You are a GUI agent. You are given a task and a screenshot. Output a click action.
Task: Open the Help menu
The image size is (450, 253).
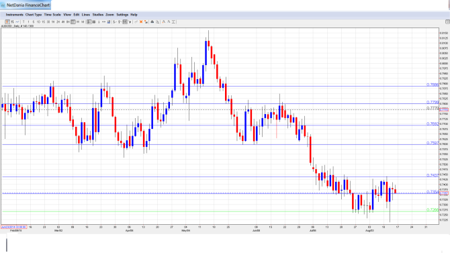[x=134, y=15]
